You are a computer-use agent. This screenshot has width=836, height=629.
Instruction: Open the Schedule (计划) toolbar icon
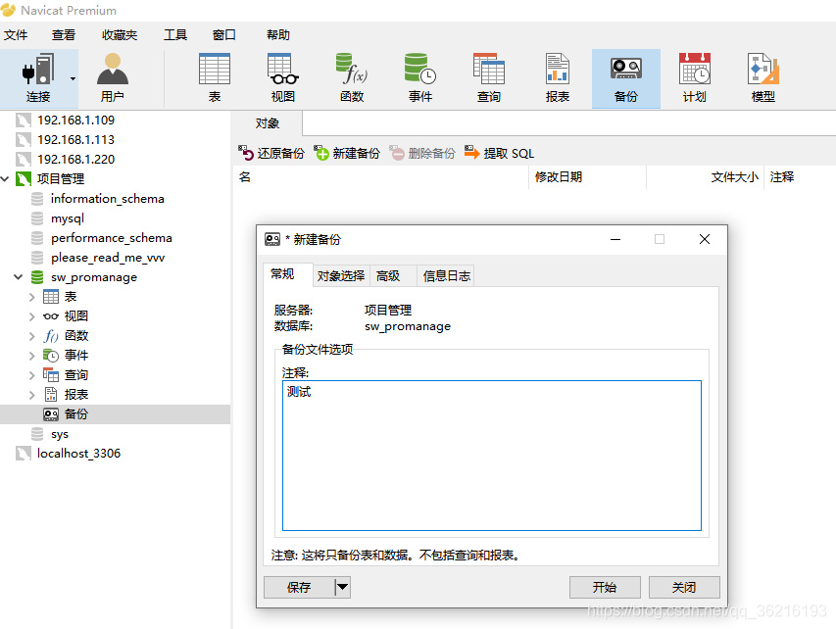[694, 78]
